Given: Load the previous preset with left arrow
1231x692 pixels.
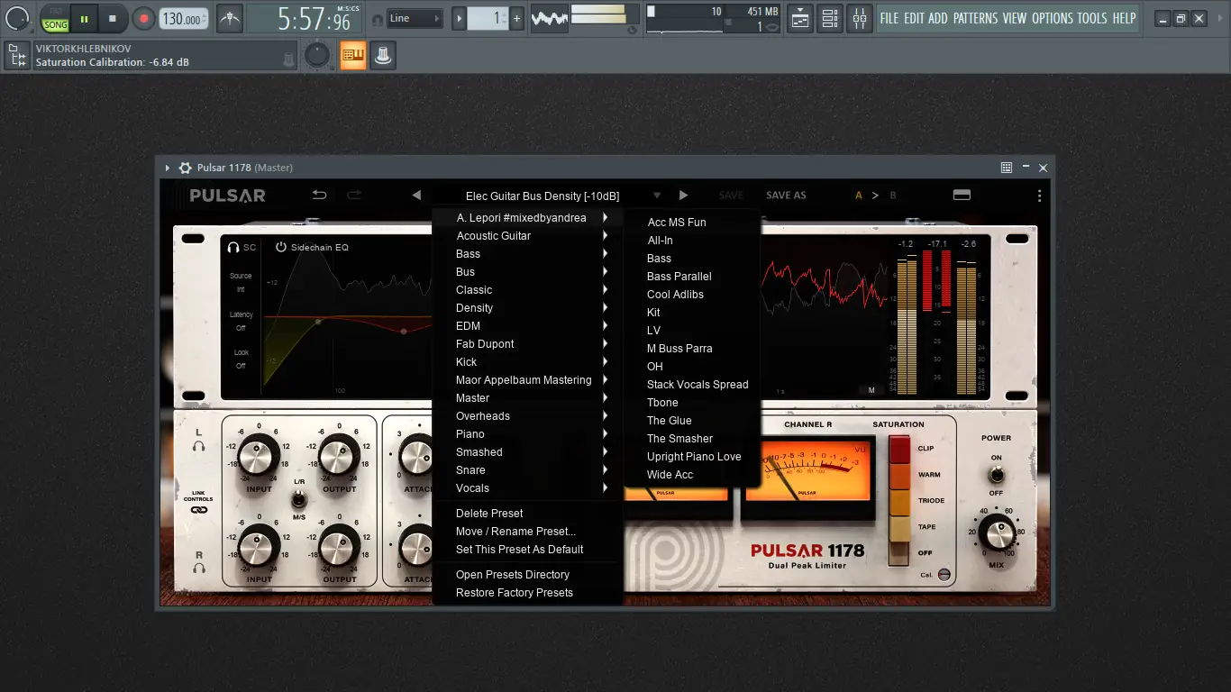Looking at the screenshot, I should 416,196.
